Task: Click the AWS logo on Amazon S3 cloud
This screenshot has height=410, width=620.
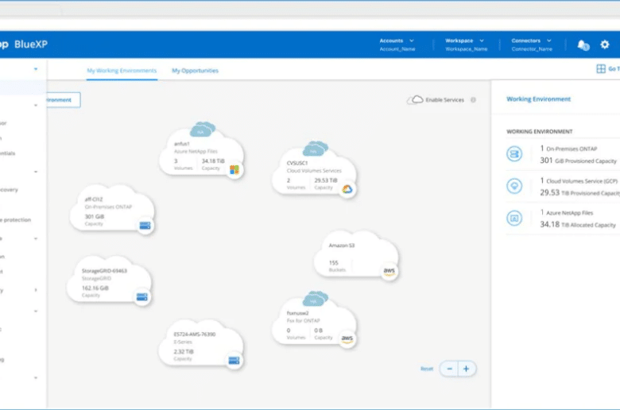Action: tap(389, 271)
